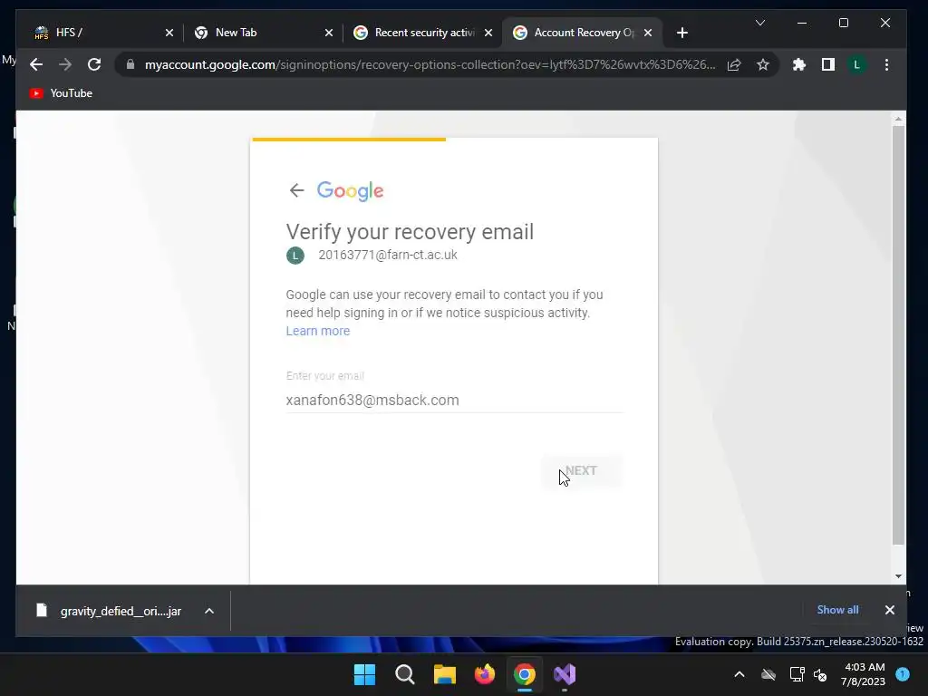Open the tab search dropdown arrow

[760, 23]
